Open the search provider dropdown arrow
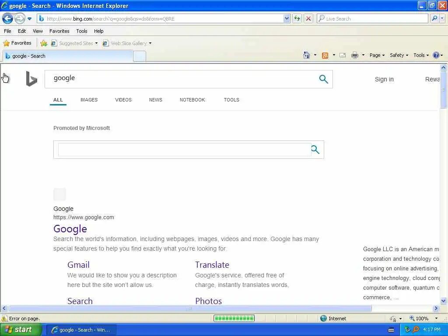 tap(442, 18)
